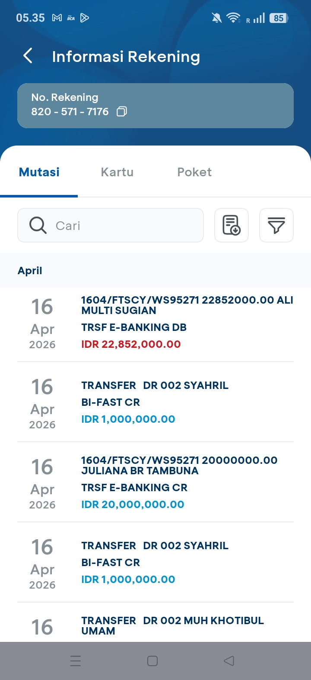Download the mutasi statement
Viewport: 311px width, 680px height.
232,225
